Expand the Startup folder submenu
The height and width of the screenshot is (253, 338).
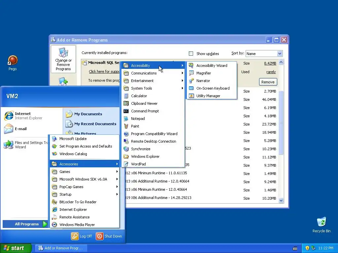(x=84, y=194)
